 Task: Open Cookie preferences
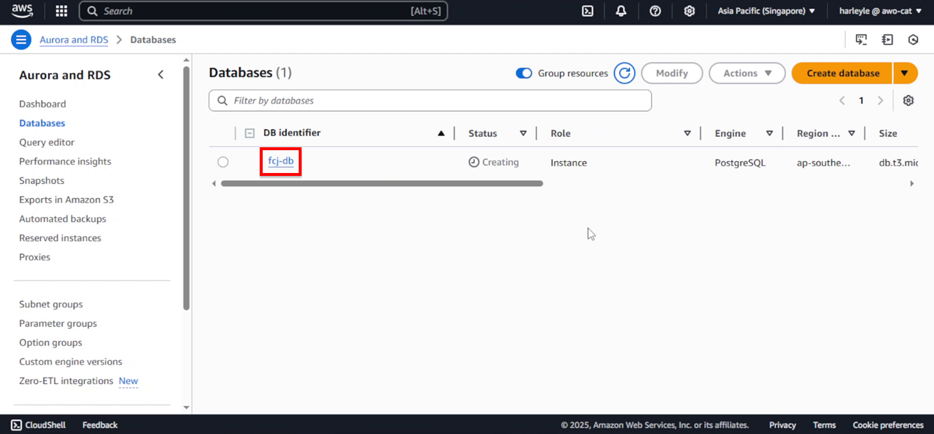coord(888,425)
